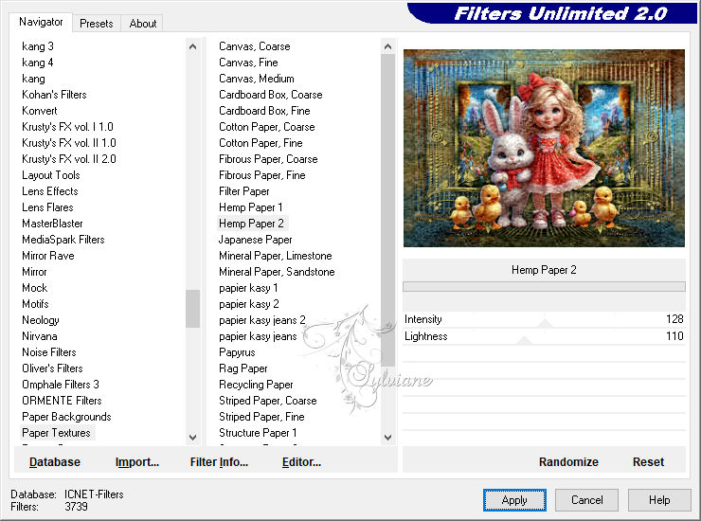Choose Mineral Paper, Limestone filter
The height and width of the screenshot is (521, 701).
click(276, 256)
